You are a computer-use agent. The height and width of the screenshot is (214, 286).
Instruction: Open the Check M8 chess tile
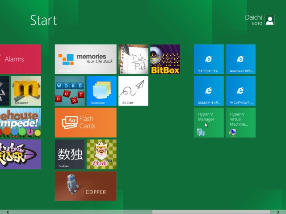coord(101,154)
